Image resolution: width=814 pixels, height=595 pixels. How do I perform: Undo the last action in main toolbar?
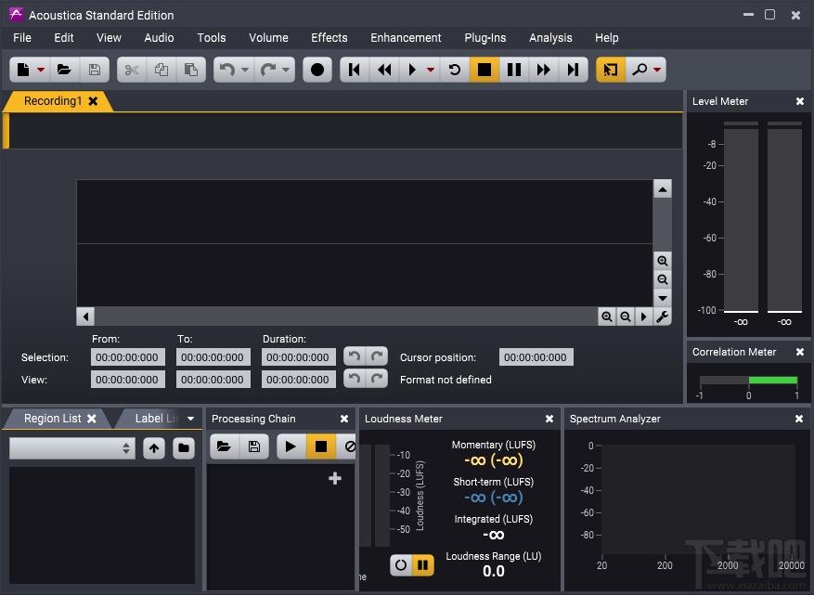coord(226,70)
